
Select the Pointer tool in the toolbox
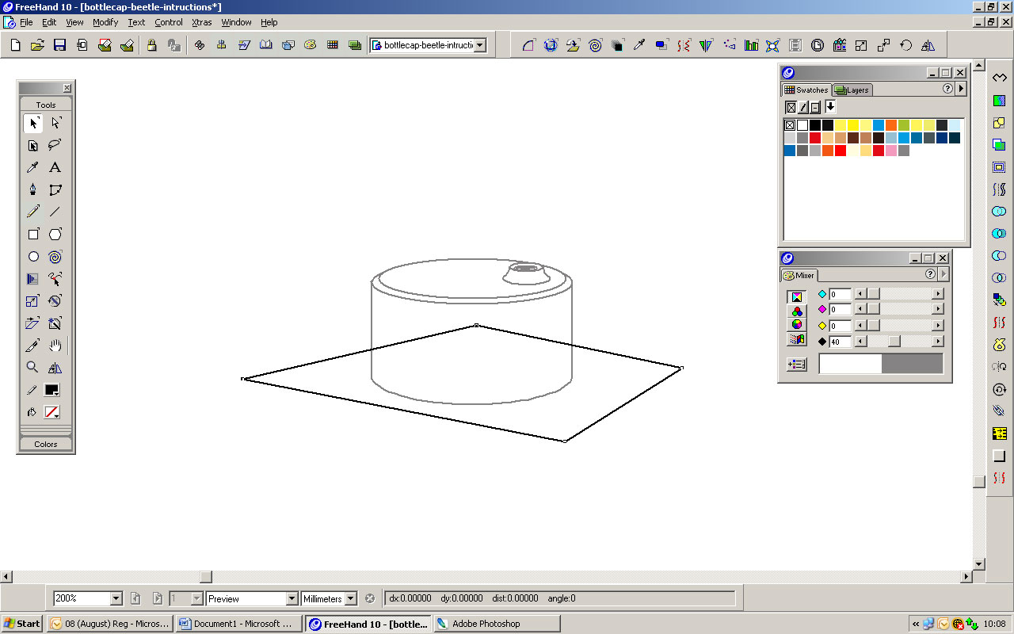pos(32,124)
